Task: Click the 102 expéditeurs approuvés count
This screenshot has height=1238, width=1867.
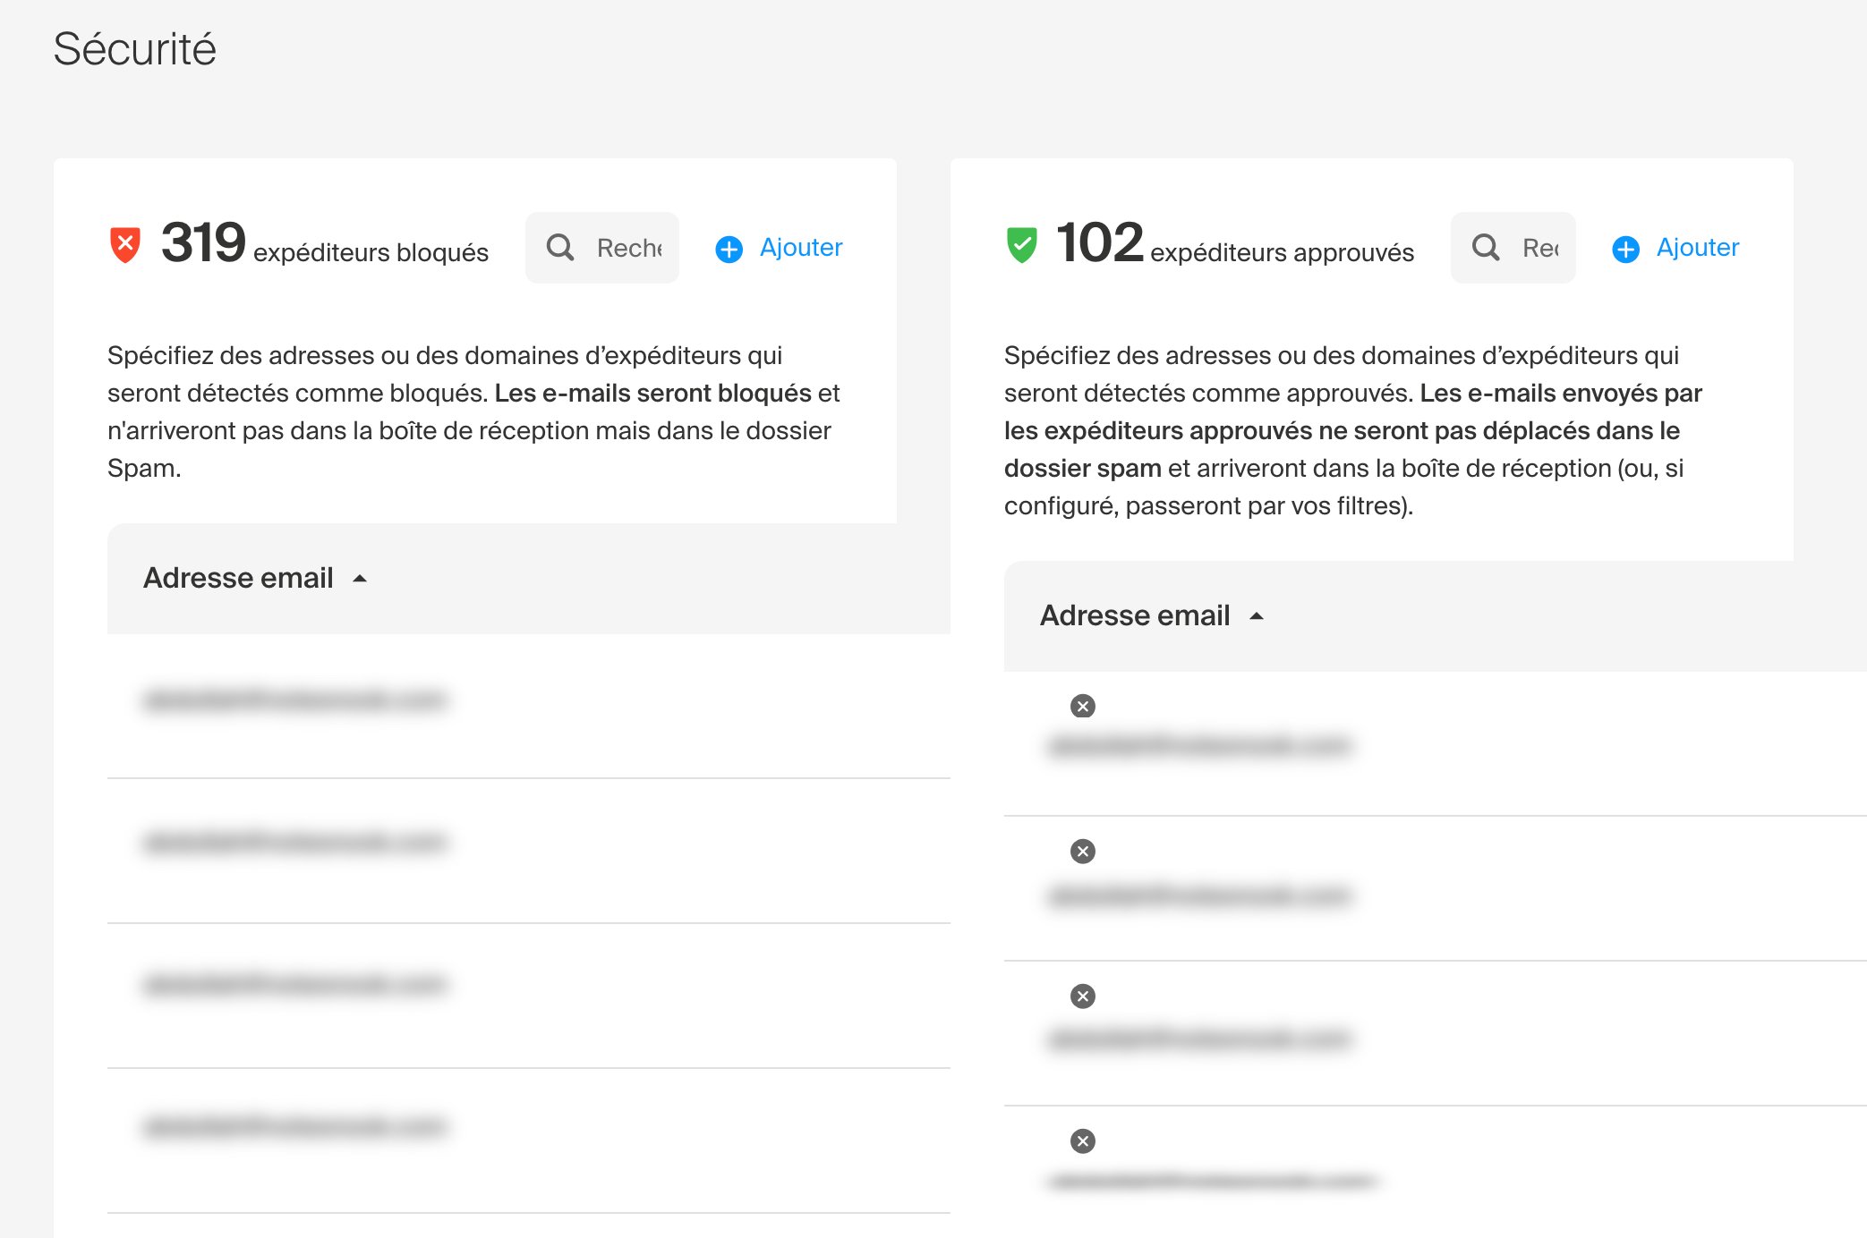Action: coord(1235,243)
